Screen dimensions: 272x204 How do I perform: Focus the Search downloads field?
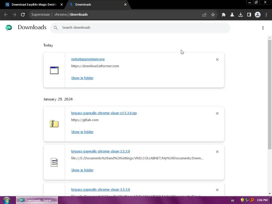[x=140, y=28]
